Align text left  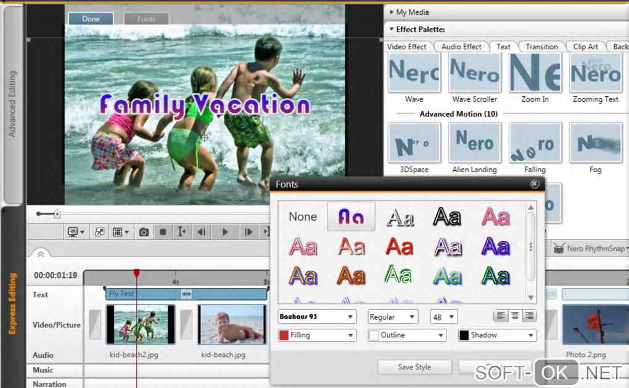point(501,316)
